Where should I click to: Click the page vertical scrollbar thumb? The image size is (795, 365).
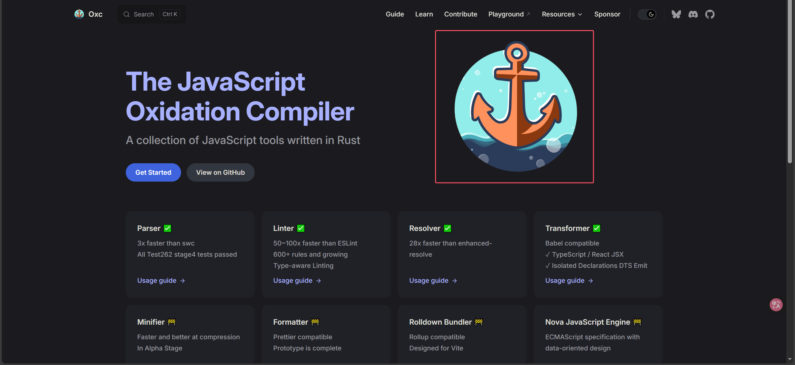pos(790,81)
